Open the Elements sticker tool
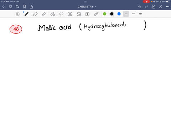 click(x=70, y=14)
